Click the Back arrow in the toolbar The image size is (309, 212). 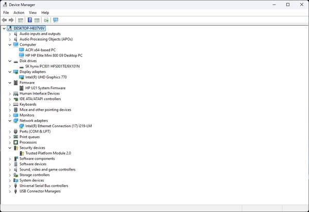click(5, 20)
